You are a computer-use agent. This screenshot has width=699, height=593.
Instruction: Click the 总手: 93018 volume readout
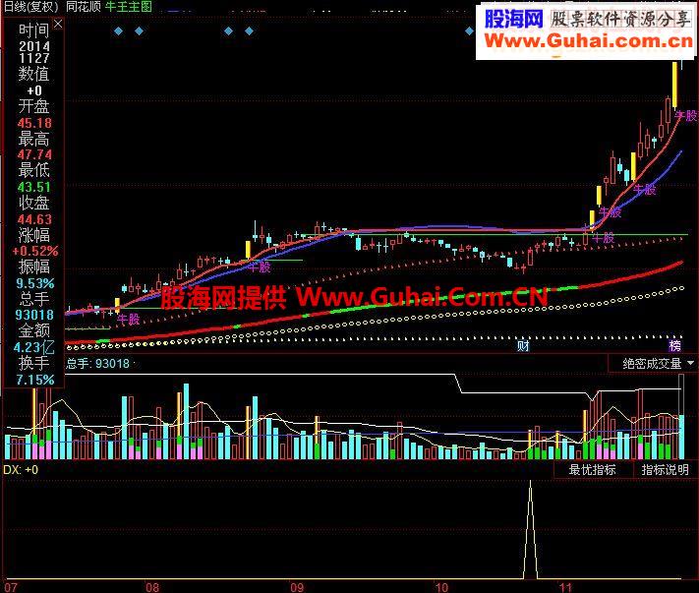click(97, 364)
